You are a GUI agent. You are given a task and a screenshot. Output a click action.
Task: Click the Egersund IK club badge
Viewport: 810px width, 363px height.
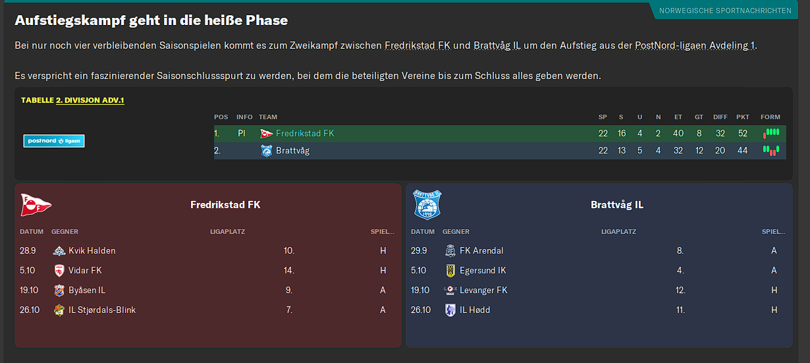point(450,271)
